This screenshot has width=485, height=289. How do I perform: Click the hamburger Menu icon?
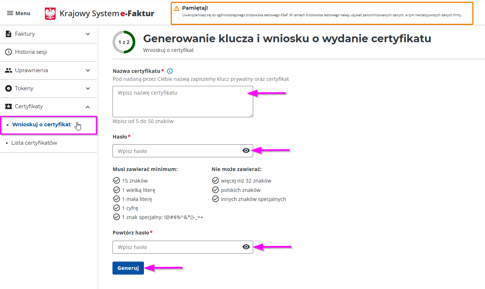10,13
